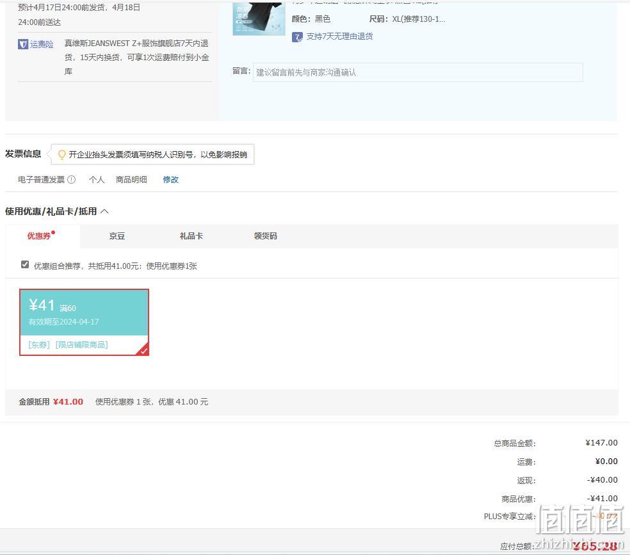Switch to the 优惠券 tab

[39, 236]
